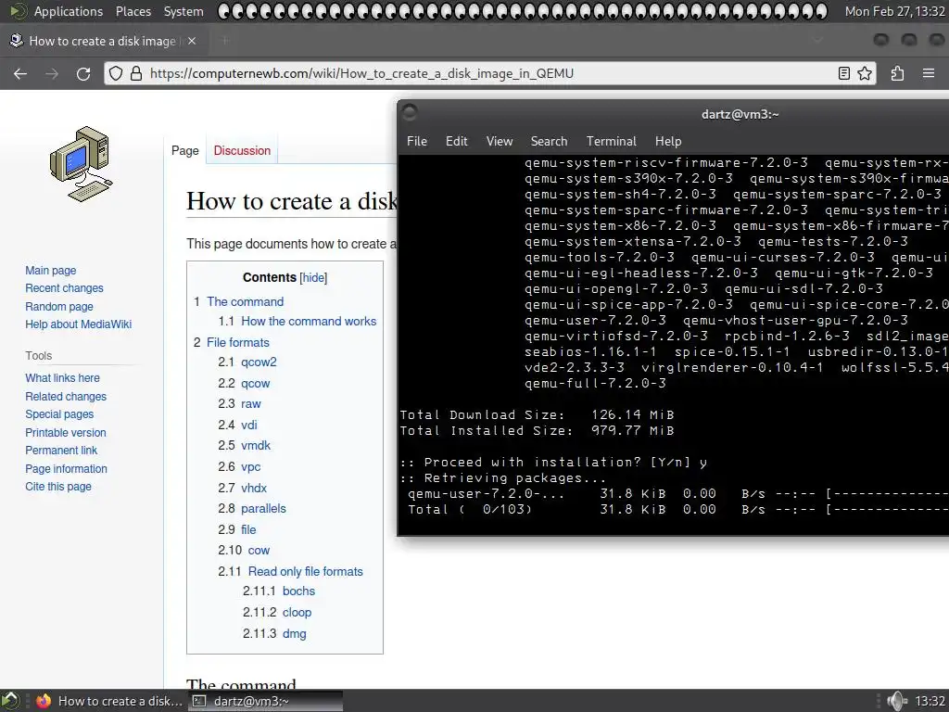This screenshot has height=712, width=949.
Task: Show the desktop via bottom panel icon
Action: (10, 701)
